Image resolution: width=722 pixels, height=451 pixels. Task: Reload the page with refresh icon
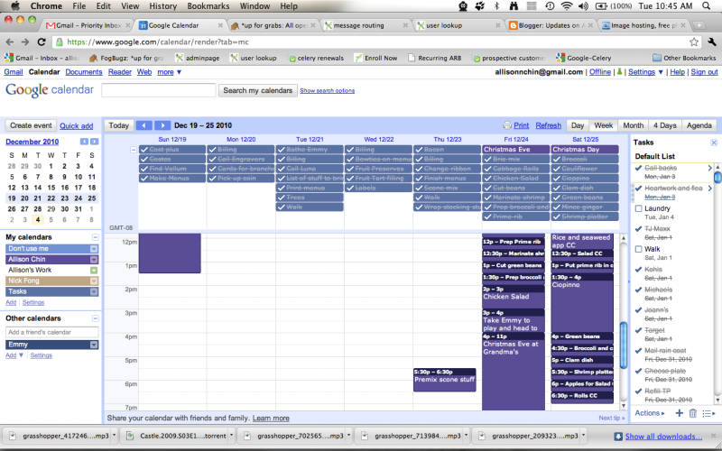click(42, 41)
